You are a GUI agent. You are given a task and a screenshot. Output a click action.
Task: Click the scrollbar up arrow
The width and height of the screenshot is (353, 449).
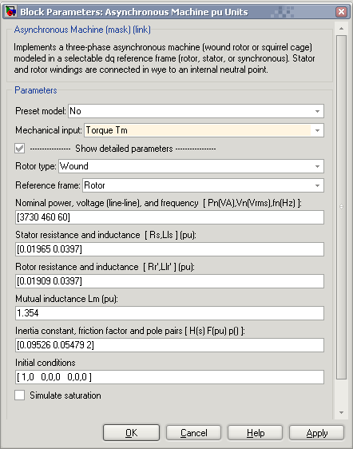point(341,29)
